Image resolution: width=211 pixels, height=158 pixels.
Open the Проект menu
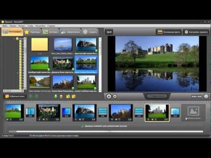(x=22, y=26)
